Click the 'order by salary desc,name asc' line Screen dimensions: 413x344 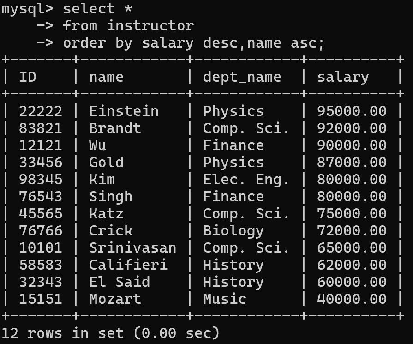click(x=194, y=42)
